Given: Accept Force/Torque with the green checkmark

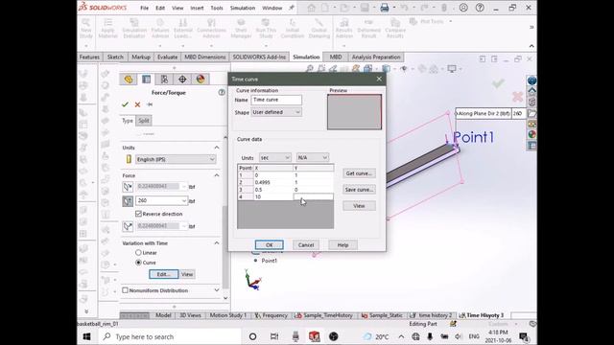Looking at the screenshot, I should pos(125,104).
